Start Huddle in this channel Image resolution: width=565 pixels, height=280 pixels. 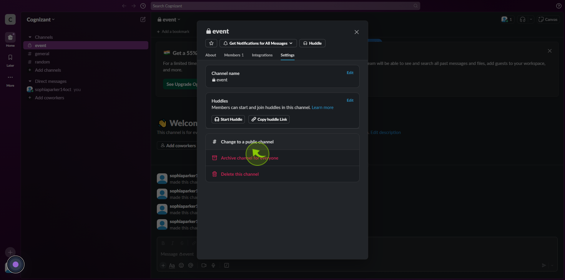point(228,119)
